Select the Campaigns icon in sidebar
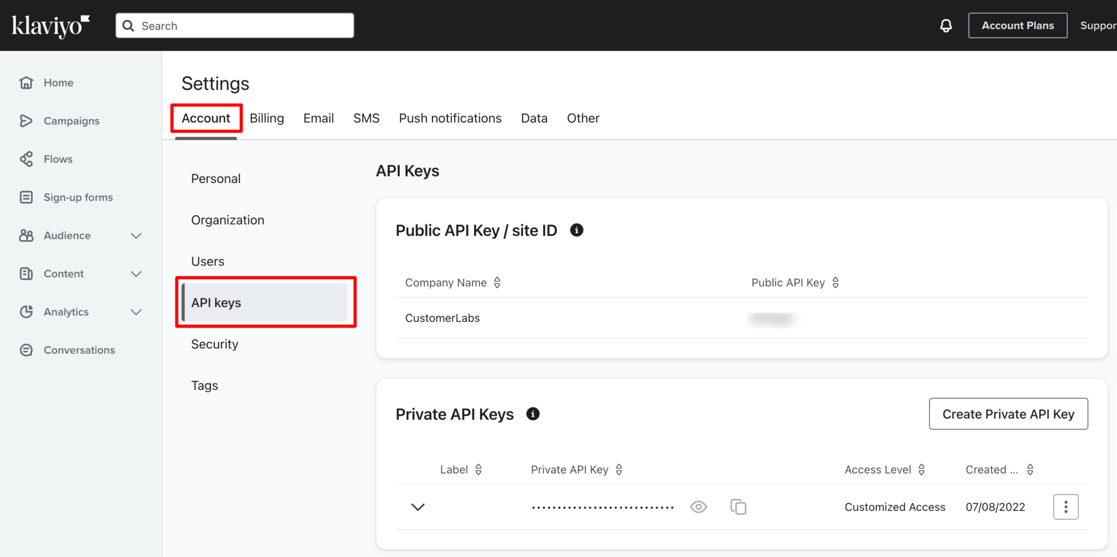This screenshot has height=557, width=1117. tap(26, 120)
